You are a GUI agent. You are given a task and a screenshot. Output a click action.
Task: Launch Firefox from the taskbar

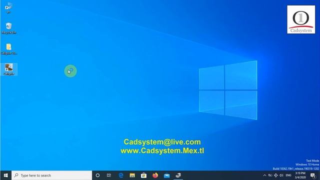coord(155,175)
